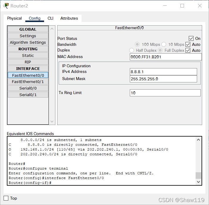
Task: Select the Serial0/1 interface
Action: [x=28, y=95]
